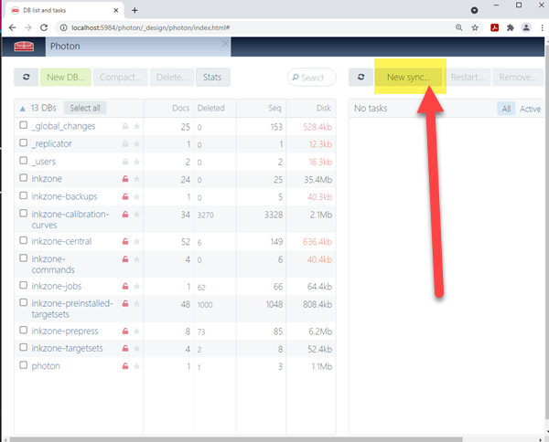Close the Photon app tab

(x=225, y=43)
